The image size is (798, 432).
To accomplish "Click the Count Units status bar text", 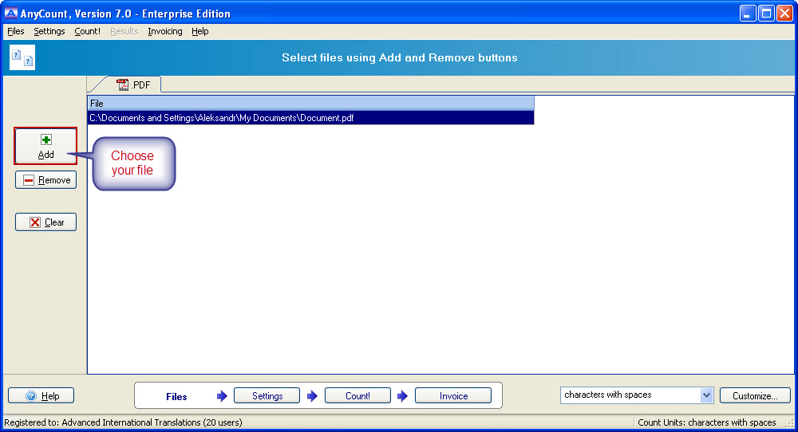I will (x=707, y=422).
